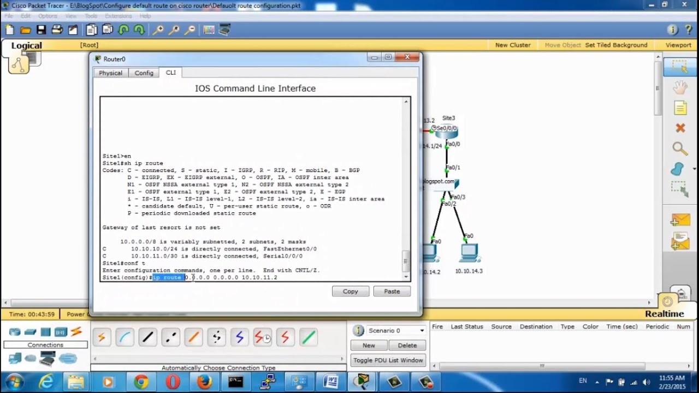This screenshot has width=699, height=393.
Task: Pick the orange Fiber cable
Action: [193, 337]
